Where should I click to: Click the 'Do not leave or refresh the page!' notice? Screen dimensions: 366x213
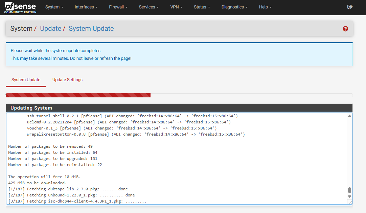[100, 58]
